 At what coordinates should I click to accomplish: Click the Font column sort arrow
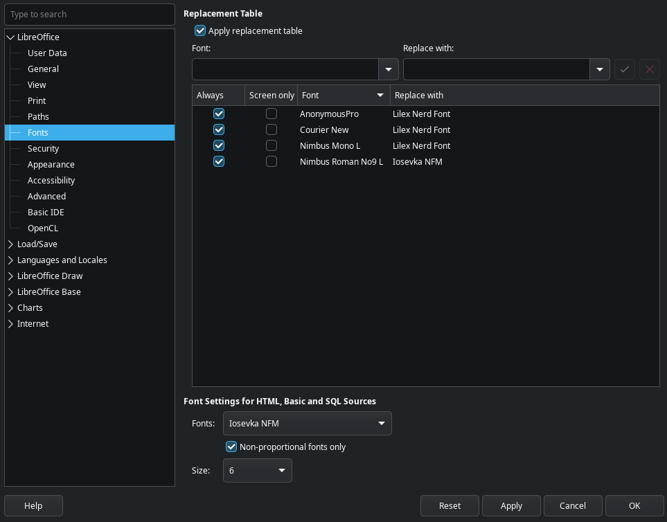click(x=380, y=96)
